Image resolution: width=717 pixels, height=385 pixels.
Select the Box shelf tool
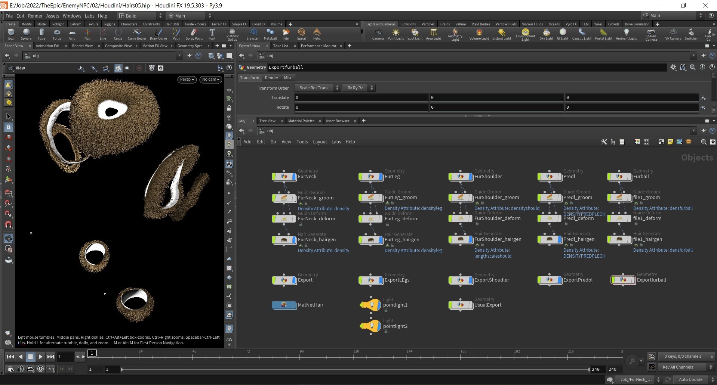(x=11, y=34)
